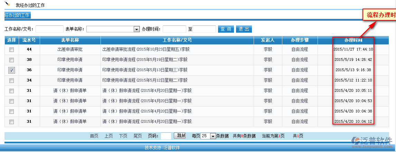Click the 办理时间 start date field
This screenshot has height=152, width=396.
point(174,29)
